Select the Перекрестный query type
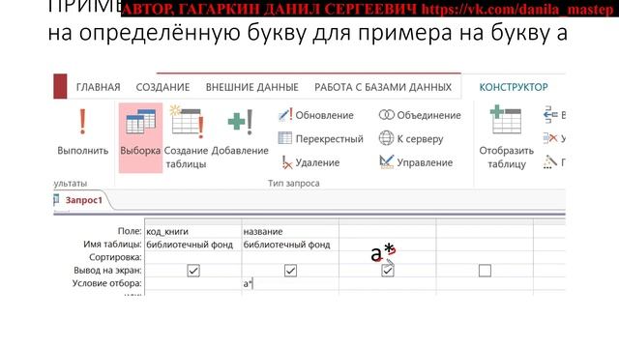 320,139
